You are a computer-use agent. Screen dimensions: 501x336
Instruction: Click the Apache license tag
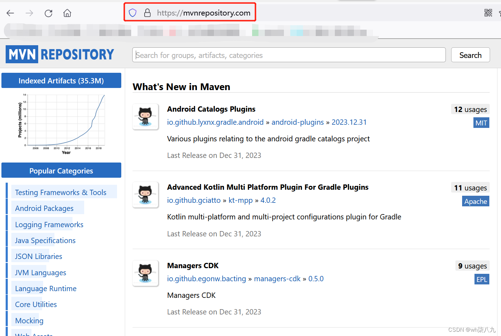[476, 201]
